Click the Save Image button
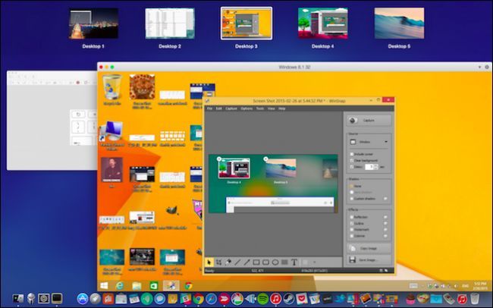Screen dimensions: 493x308 coord(369,260)
